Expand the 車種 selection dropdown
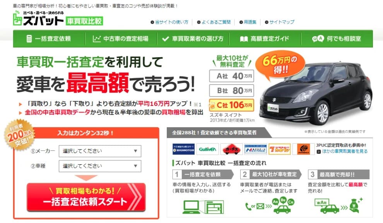This screenshot has width=383, height=223. [100, 166]
